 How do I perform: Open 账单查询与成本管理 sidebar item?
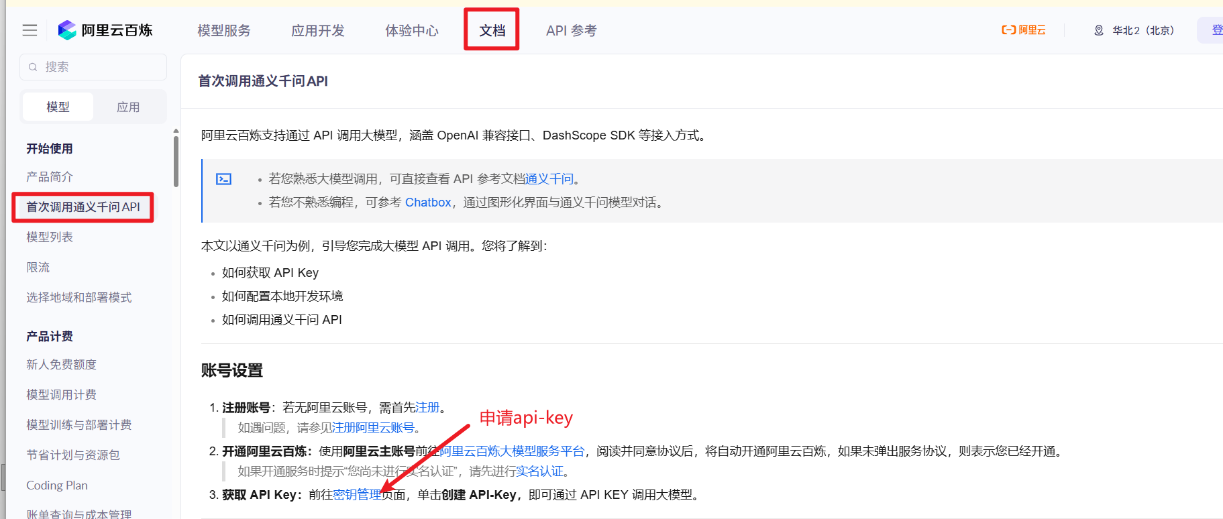coord(79,514)
